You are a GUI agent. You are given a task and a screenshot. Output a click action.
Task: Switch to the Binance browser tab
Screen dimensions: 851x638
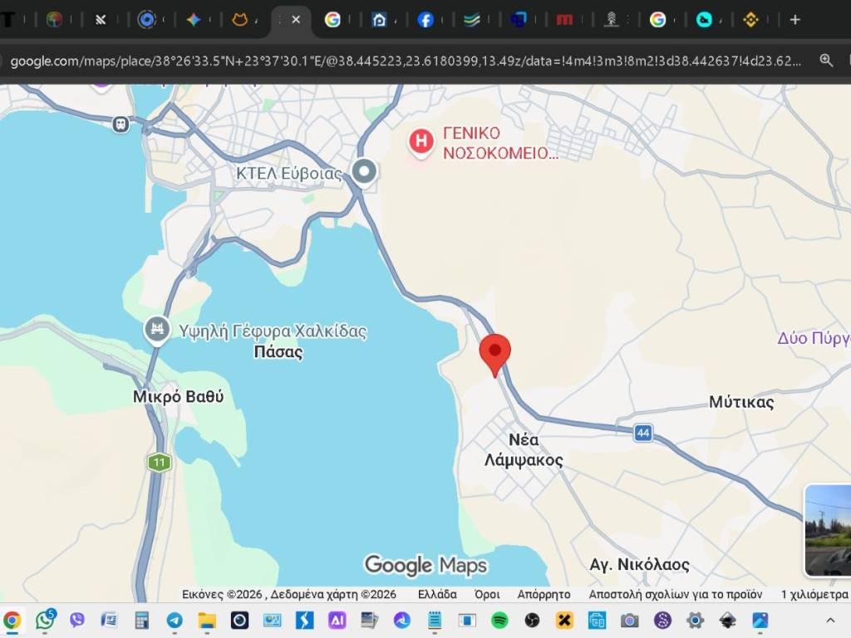[750, 20]
